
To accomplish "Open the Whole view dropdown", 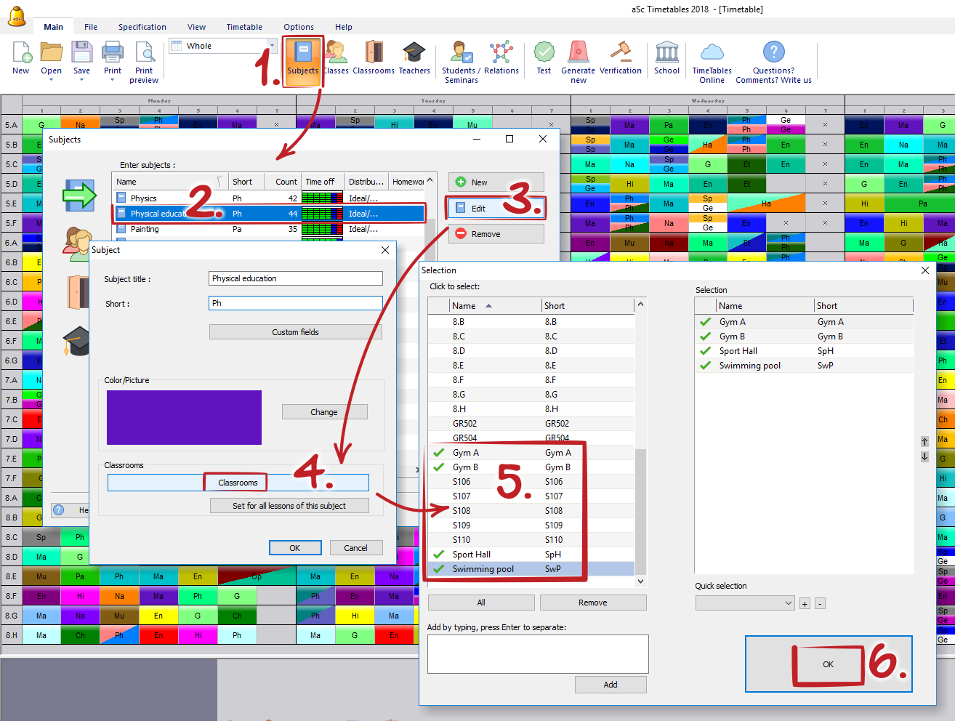I will (x=273, y=46).
